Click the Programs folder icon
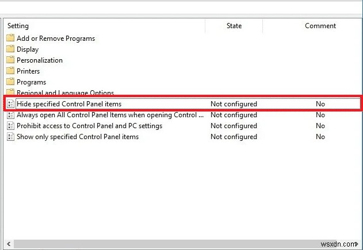Screen dimensions: 363x250 pos(10,82)
